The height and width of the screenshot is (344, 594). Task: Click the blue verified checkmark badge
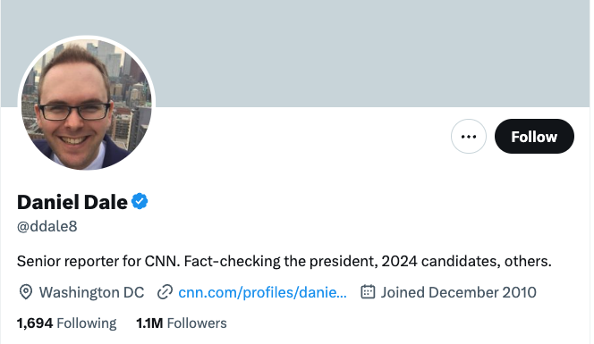pos(140,201)
